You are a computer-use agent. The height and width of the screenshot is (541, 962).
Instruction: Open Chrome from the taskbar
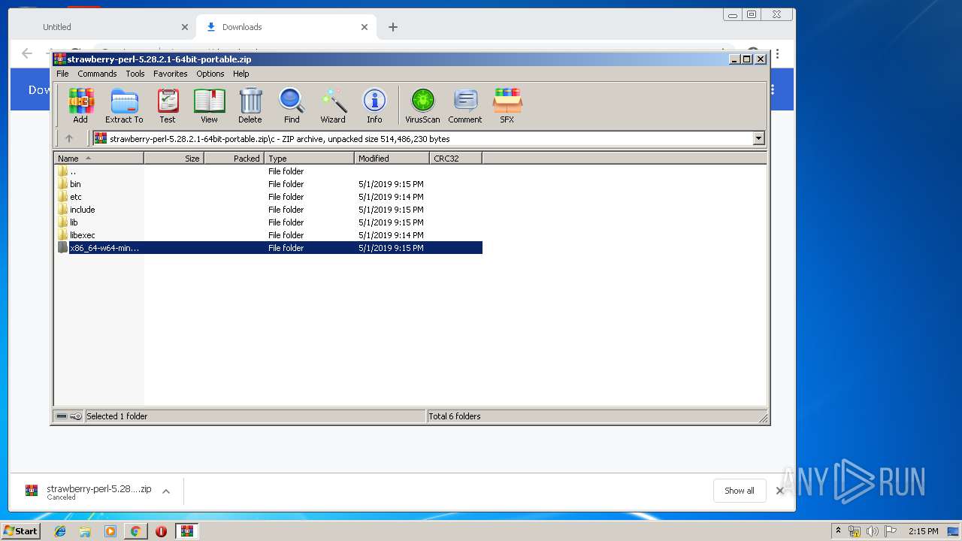[x=135, y=531]
